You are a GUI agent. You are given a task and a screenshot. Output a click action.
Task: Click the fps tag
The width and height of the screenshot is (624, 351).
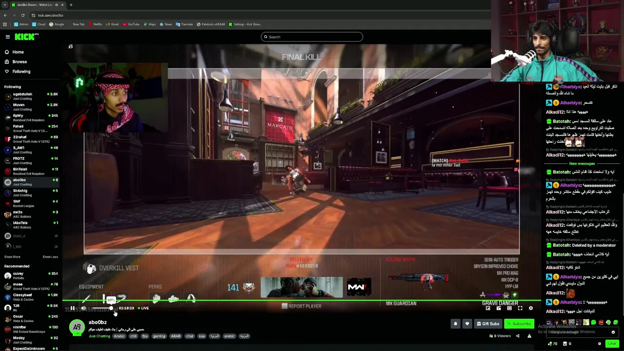tap(145, 336)
